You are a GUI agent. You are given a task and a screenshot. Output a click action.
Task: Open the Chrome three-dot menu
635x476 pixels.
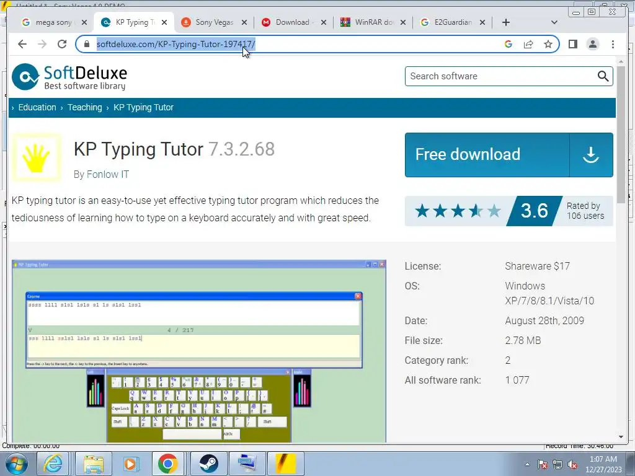pos(613,44)
